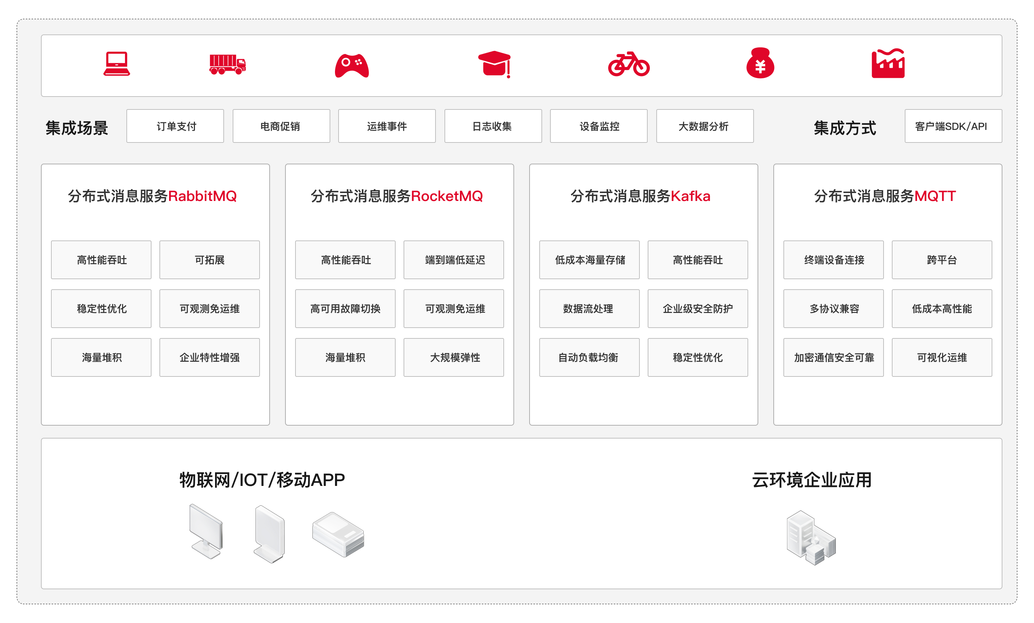This screenshot has height=623, width=1034.
Task: Click the 客户端SDK/API box
Action: pyautogui.click(x=954, y=126)
